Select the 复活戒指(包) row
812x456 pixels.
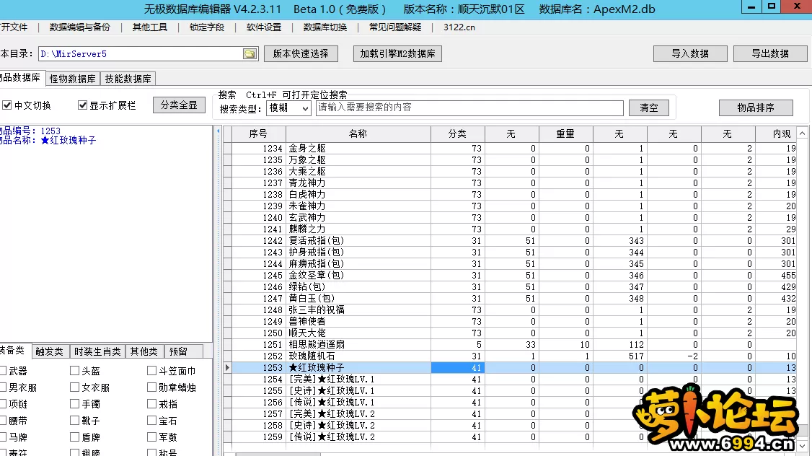click(510, 240)
